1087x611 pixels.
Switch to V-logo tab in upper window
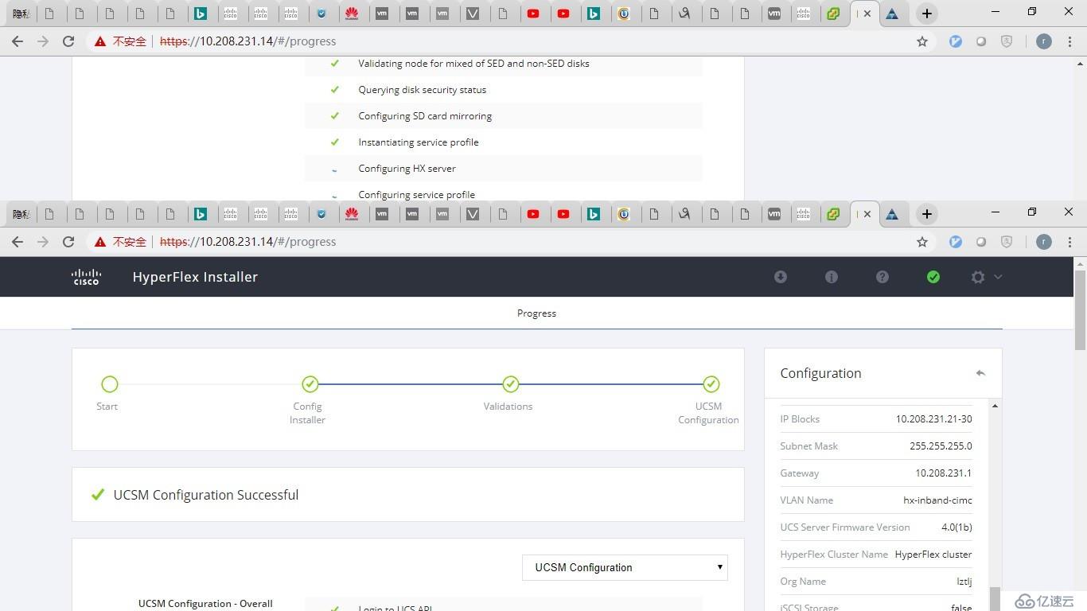(473, 14)
